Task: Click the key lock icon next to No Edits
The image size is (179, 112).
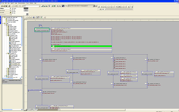Action: (x=10, y=12)
